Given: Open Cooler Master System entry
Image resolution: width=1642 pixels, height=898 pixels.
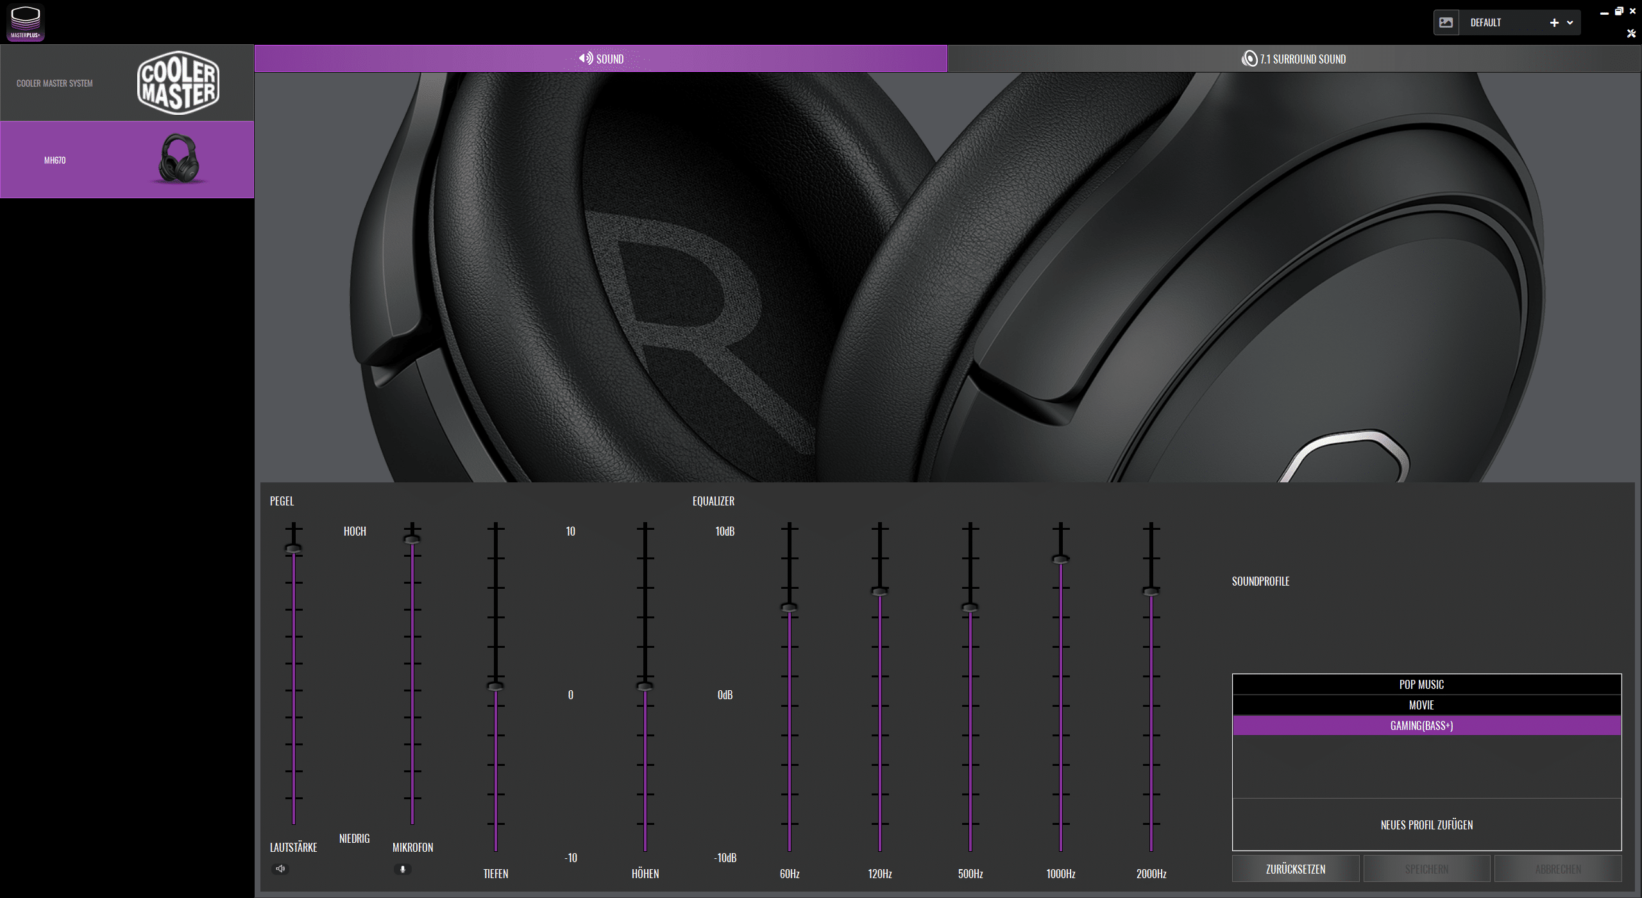Looking at the screenshot, I should coord(127,83).
